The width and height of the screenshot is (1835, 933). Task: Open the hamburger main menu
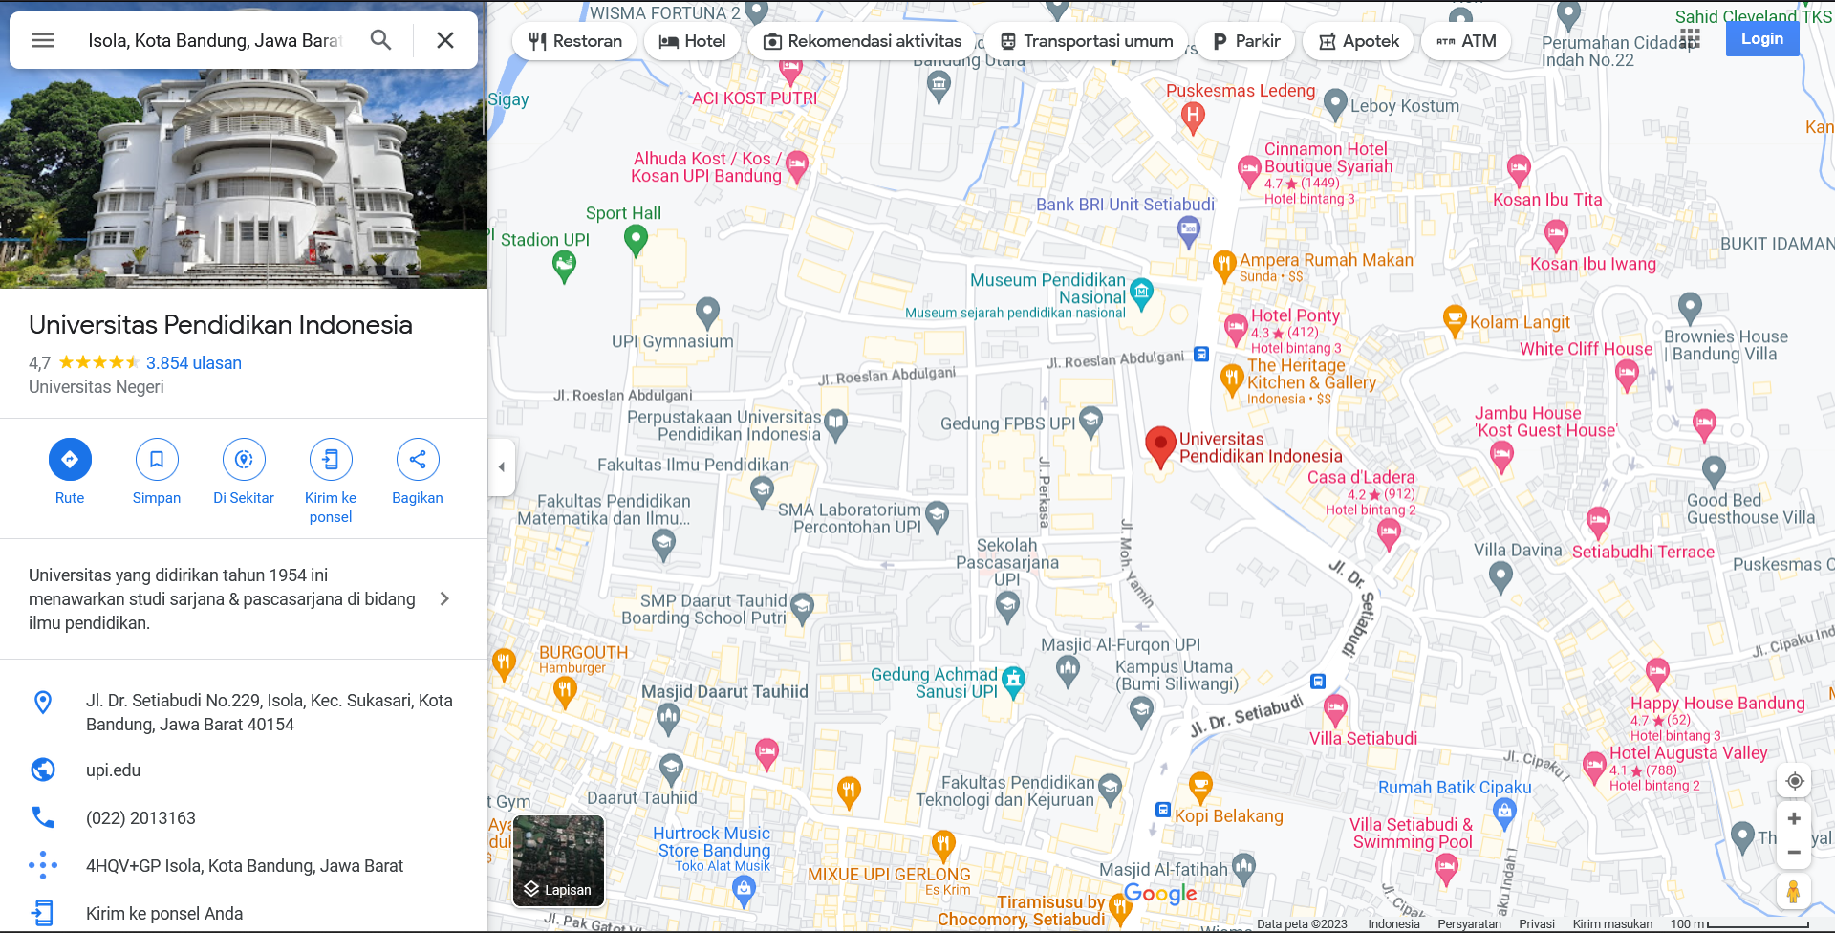point(43,40)
